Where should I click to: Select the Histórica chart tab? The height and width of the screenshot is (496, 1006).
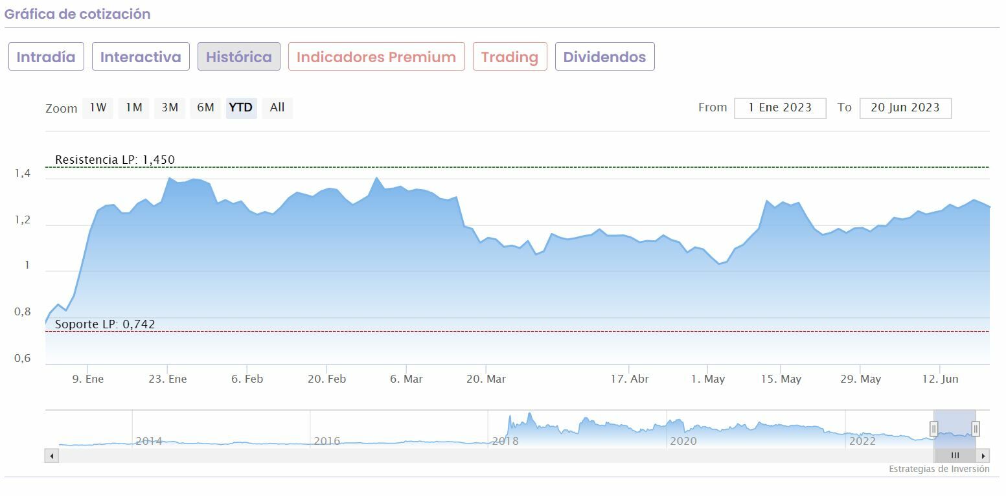(239, 57)
